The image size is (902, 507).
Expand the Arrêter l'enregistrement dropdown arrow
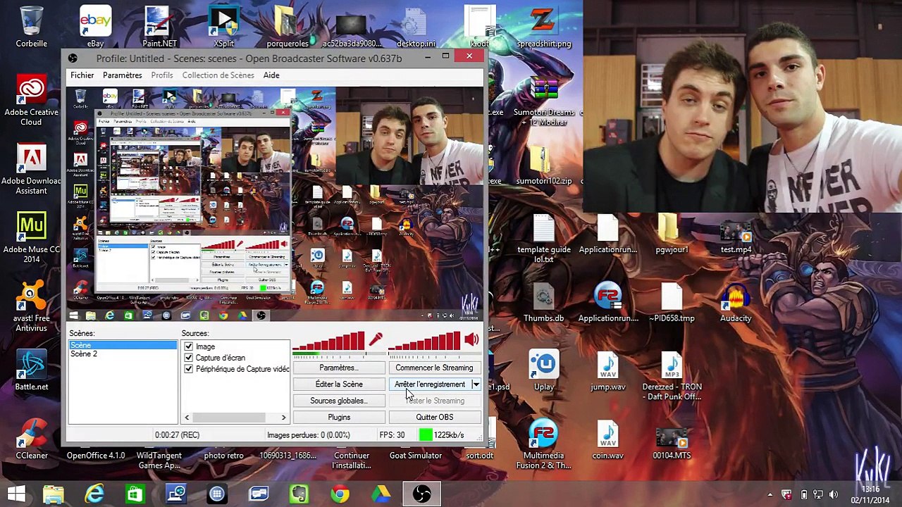click(x=476, y=384)
